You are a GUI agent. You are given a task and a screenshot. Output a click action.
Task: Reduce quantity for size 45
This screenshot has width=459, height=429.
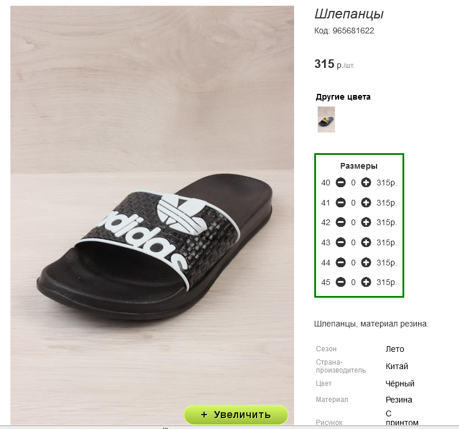[341, 282]
